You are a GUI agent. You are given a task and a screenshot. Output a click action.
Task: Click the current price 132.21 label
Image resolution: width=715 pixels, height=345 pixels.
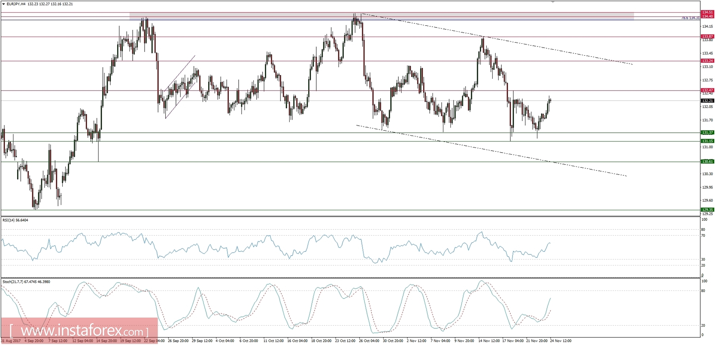707,101
